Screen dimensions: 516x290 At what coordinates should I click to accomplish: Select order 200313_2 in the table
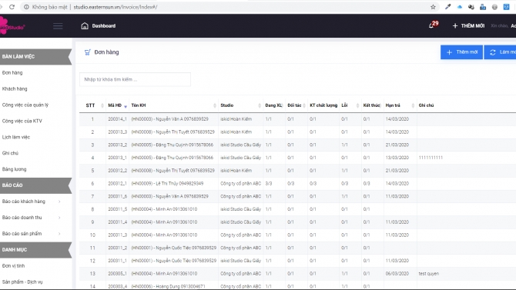click(x=117, y=145)
